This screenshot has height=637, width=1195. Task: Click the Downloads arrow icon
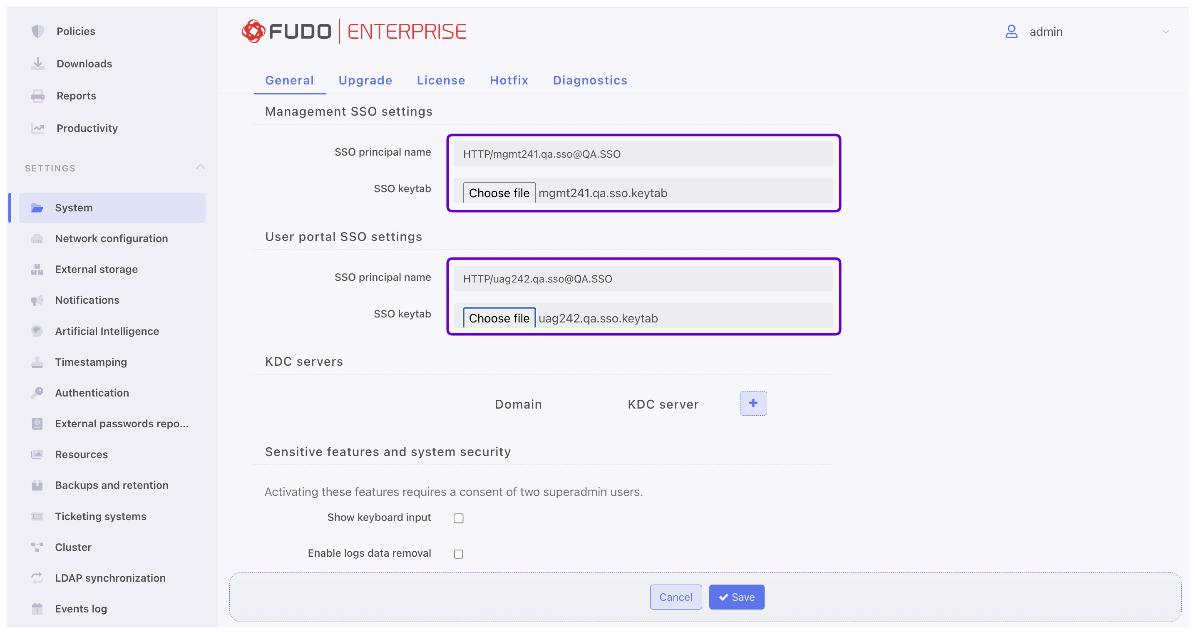(37, 64)
